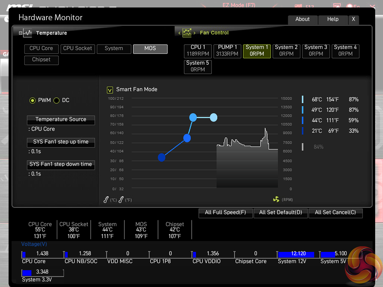
Task: Click the Celsius thermometer icon
Action: 106,200
